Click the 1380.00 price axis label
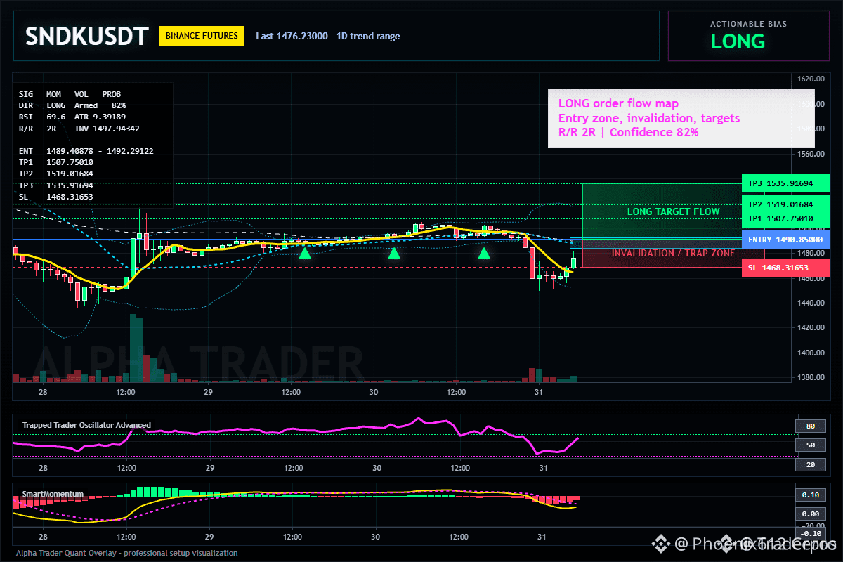The image size is (843, 562). click(810, 378)
